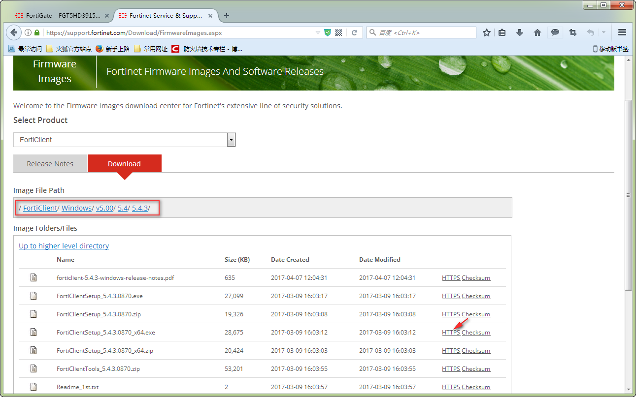Click the 5.4.3 link in the path
Screen dimensions: 636x397
(x=140, y=208)
